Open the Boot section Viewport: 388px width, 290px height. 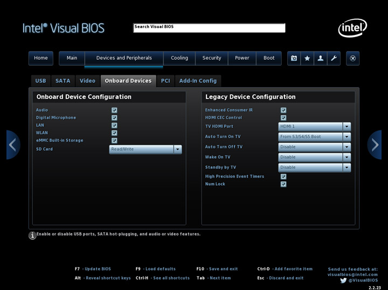269,58
